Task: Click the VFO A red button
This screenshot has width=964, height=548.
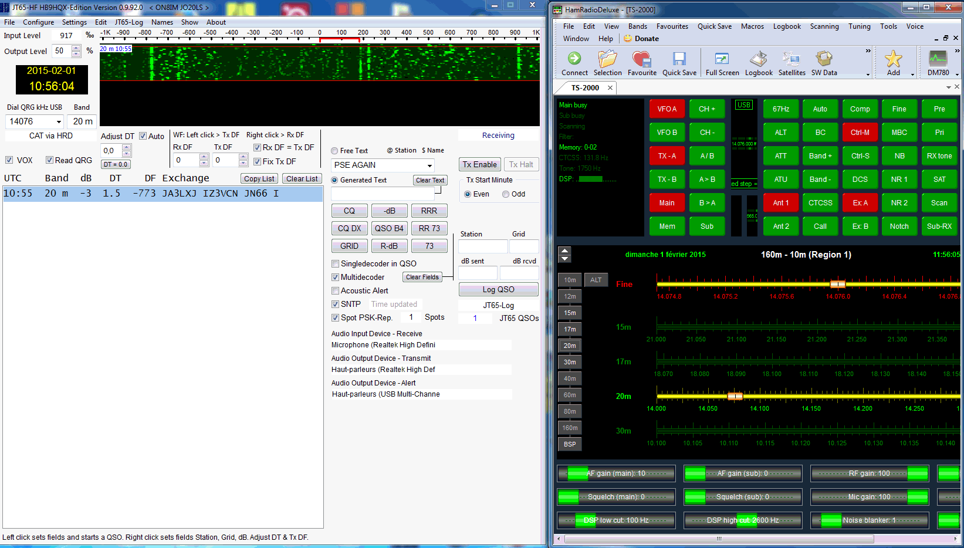Action: pyautogui.click(x=667, y=109)
